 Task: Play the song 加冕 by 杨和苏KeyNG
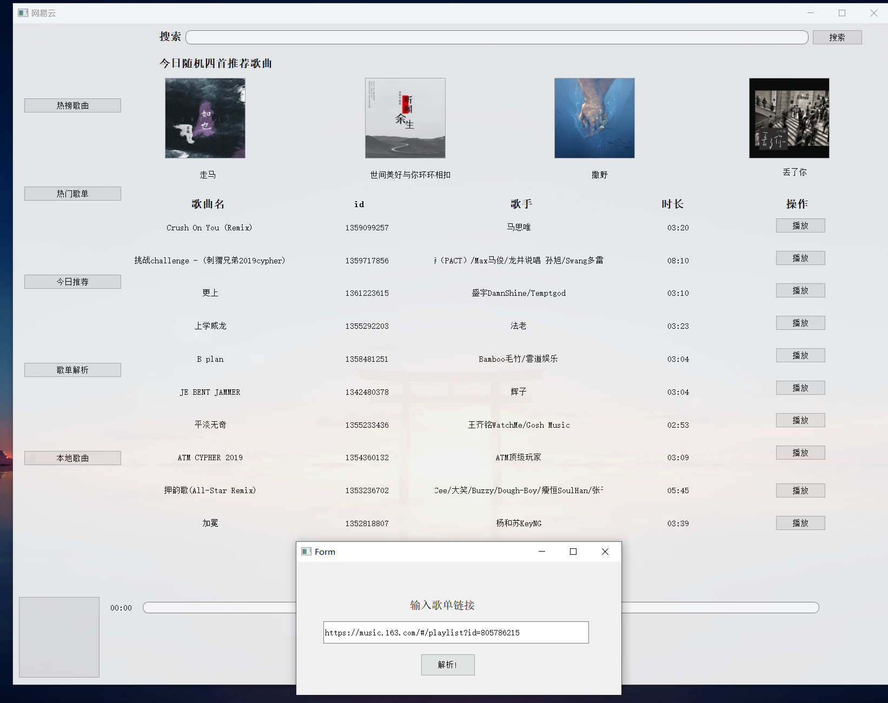point(800,523)
